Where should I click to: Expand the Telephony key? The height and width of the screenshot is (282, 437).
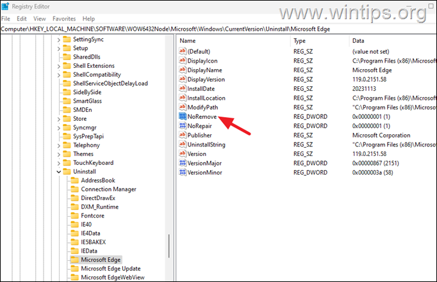coord(59,145)
